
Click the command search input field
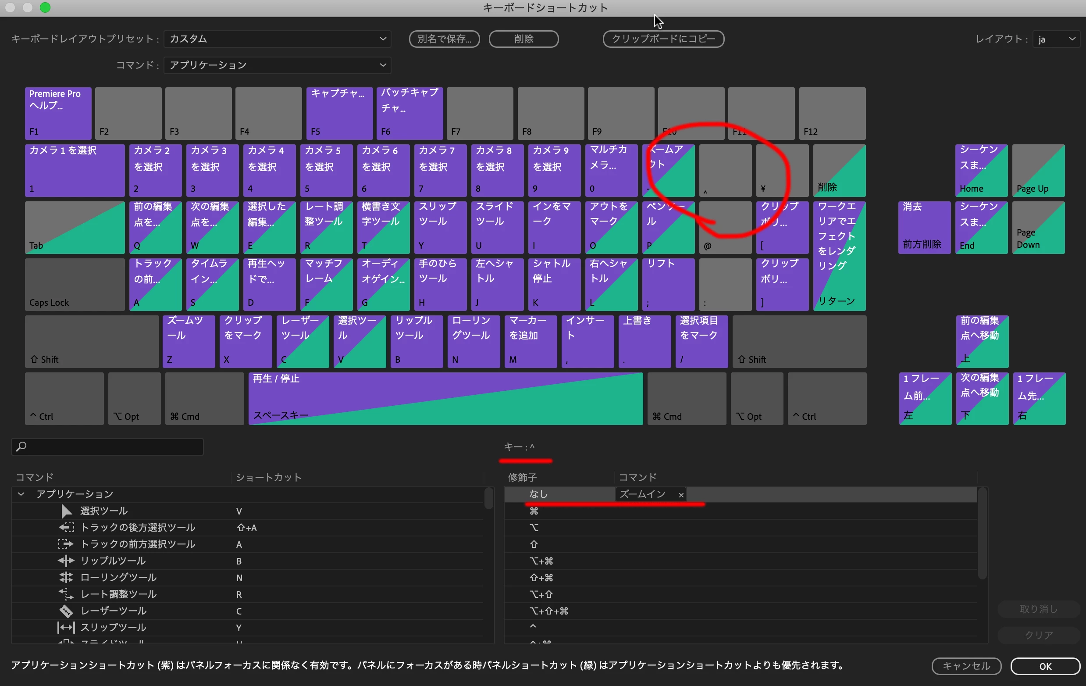coord(113,447)
